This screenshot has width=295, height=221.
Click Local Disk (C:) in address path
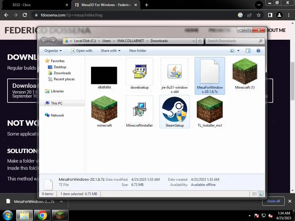pos(85,41)
